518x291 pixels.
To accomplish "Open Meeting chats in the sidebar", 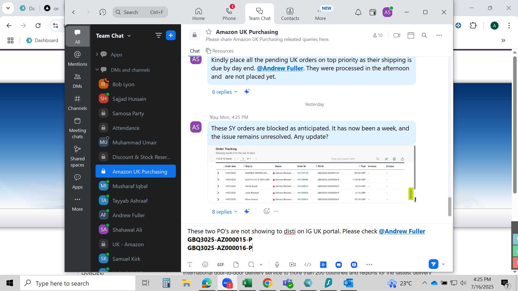I will click(x=77, y=128).
